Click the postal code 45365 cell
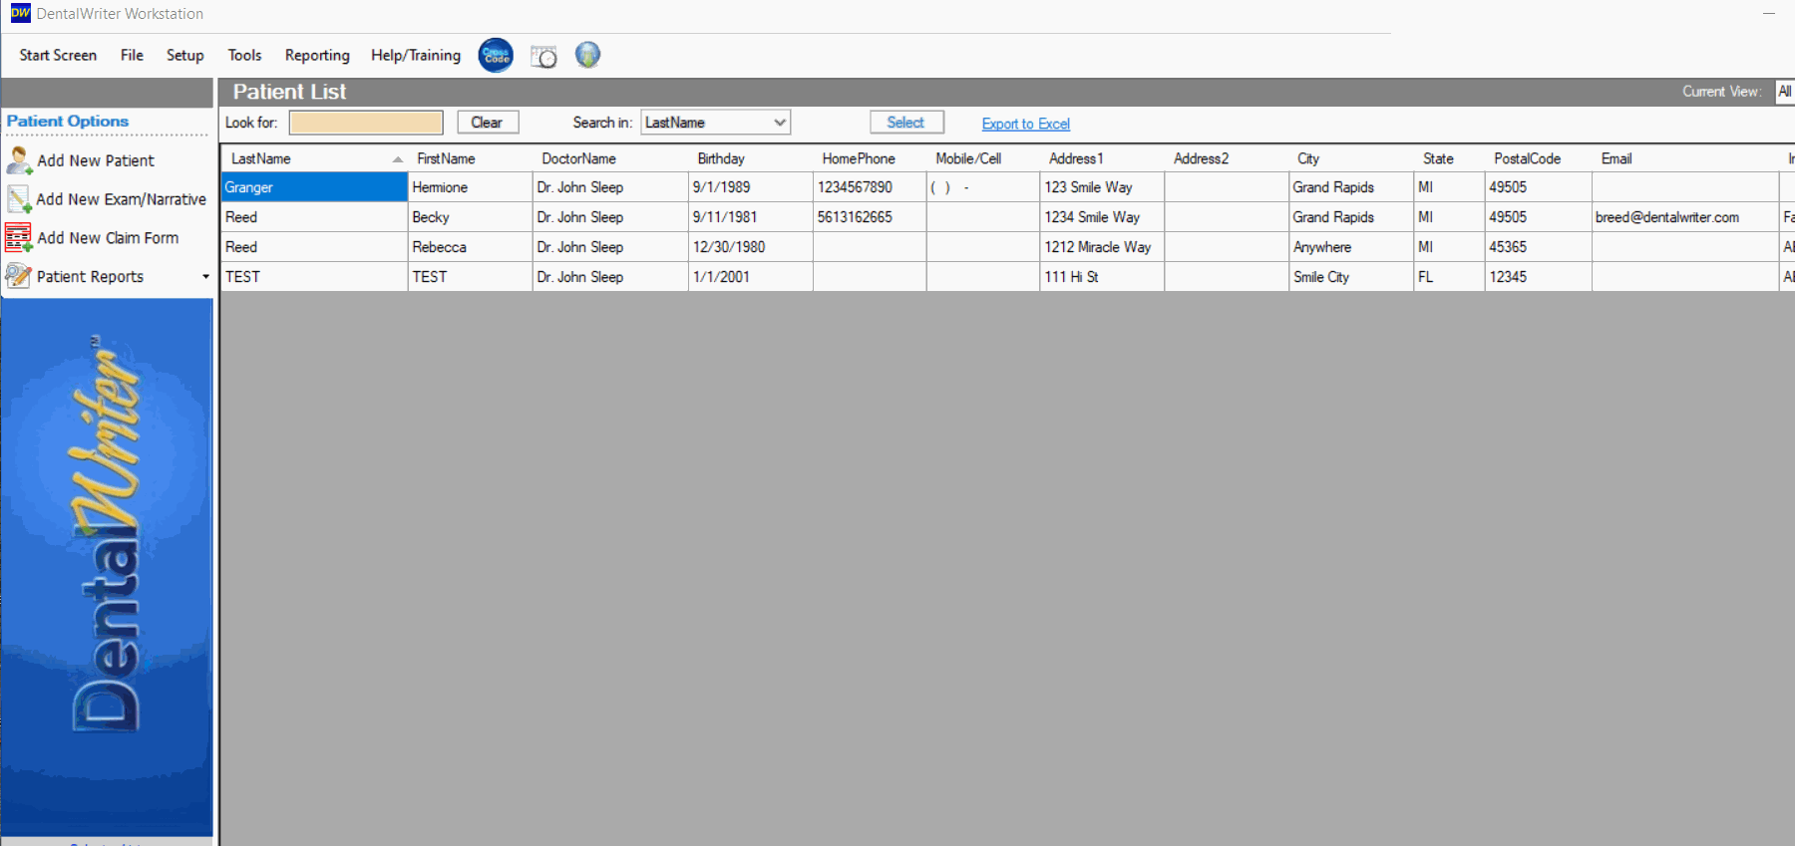Viewport: 1795px width, 846px height. (1538, 247)
